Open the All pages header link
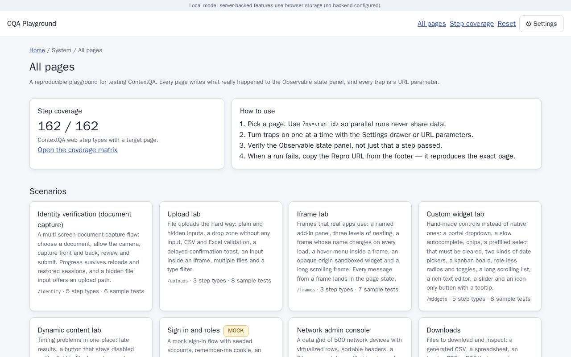 pyautogui.click(x=431, y=24)
